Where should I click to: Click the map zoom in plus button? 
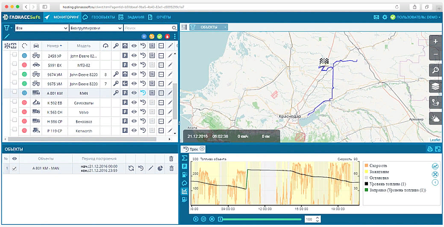coord(436,42)
